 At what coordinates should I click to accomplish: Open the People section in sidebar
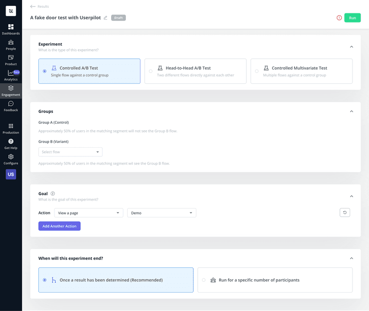(11, 44)
